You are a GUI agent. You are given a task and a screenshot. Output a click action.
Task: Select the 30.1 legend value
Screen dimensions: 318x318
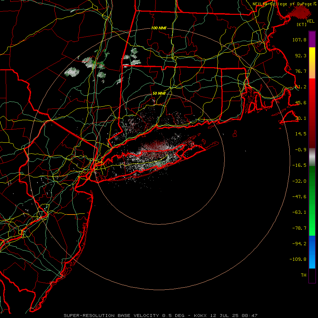[301, 118]
